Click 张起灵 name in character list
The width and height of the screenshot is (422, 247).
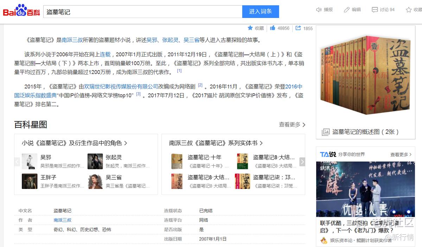(x=114, y=157)
